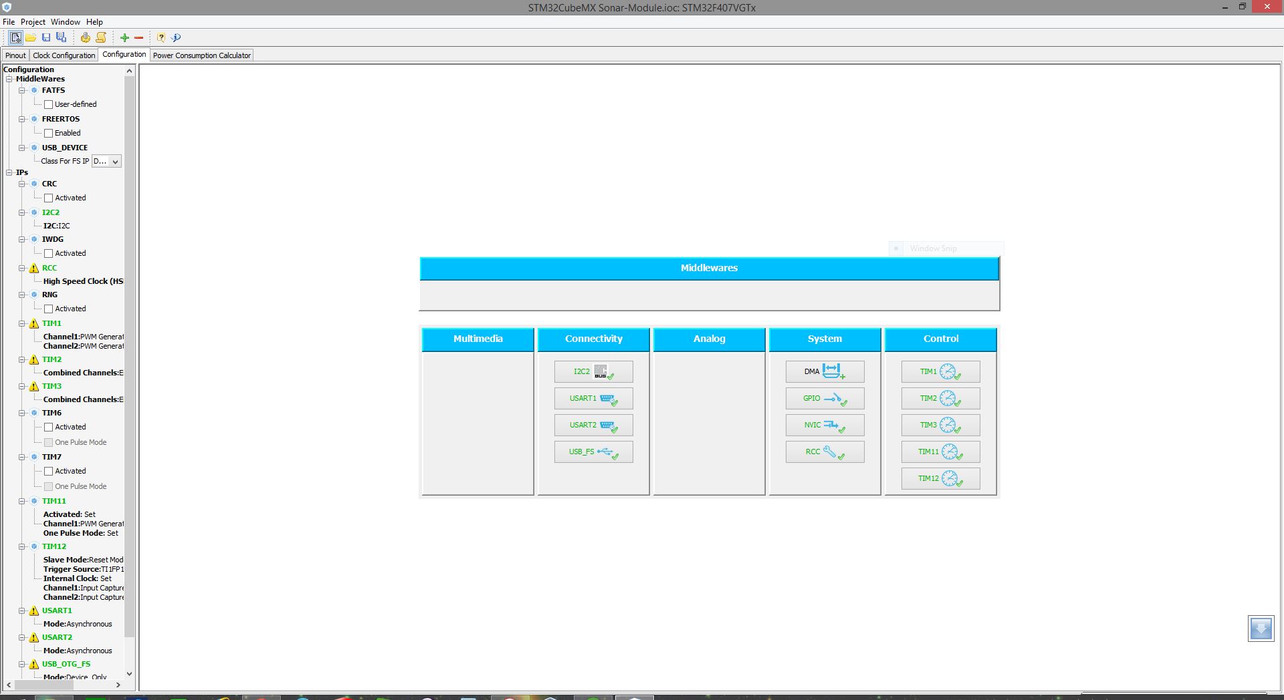The height and width of the screenshot is (700, 1284).
Task: Click the blue down-arrow icon at bottom right
Action: [1261, 629]
